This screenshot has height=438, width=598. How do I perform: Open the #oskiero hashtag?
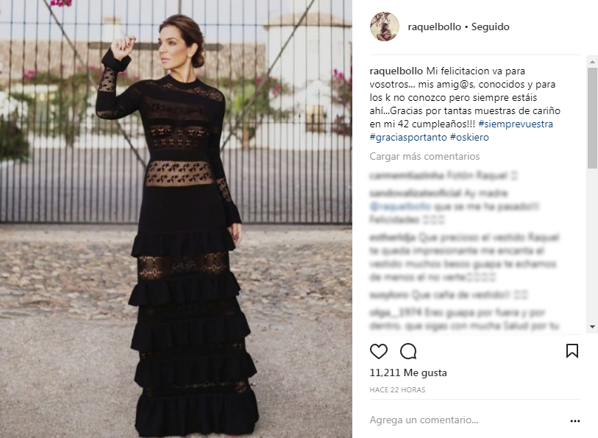coord(469,138)
